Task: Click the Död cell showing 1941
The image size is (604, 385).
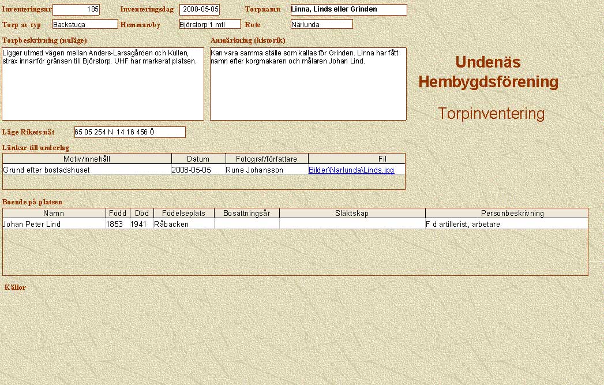Action: pos(139,224)
